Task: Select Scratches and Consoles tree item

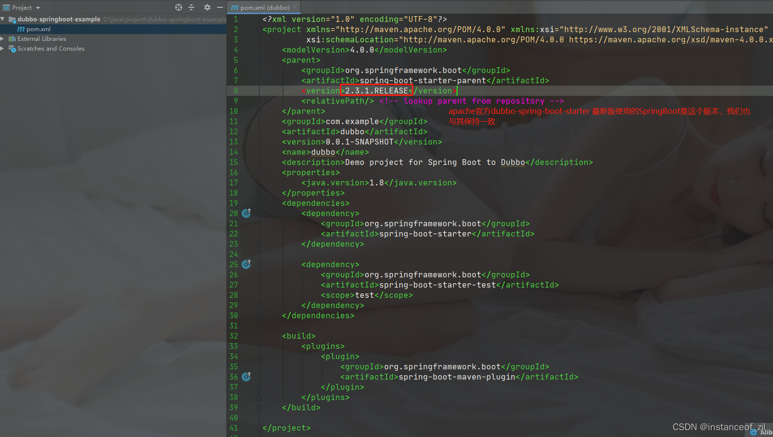Action: point(51,49)
